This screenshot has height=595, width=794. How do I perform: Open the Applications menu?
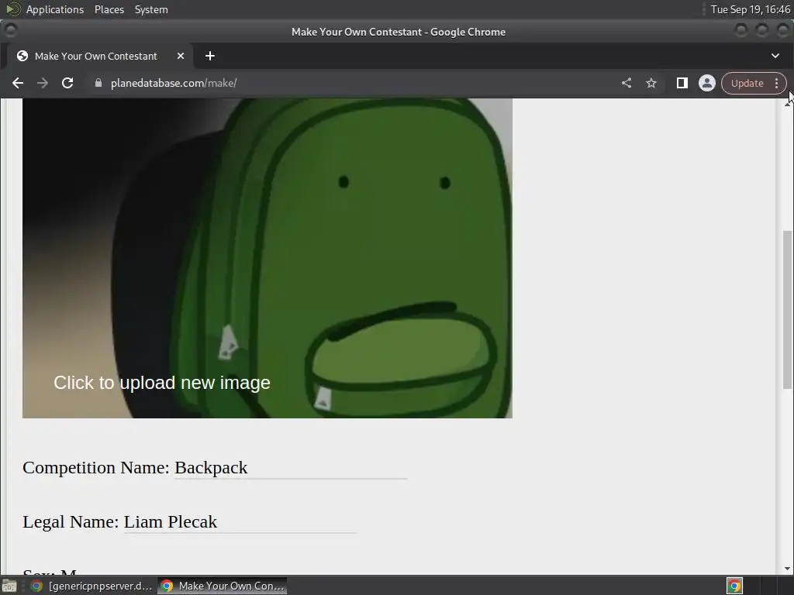55,9
